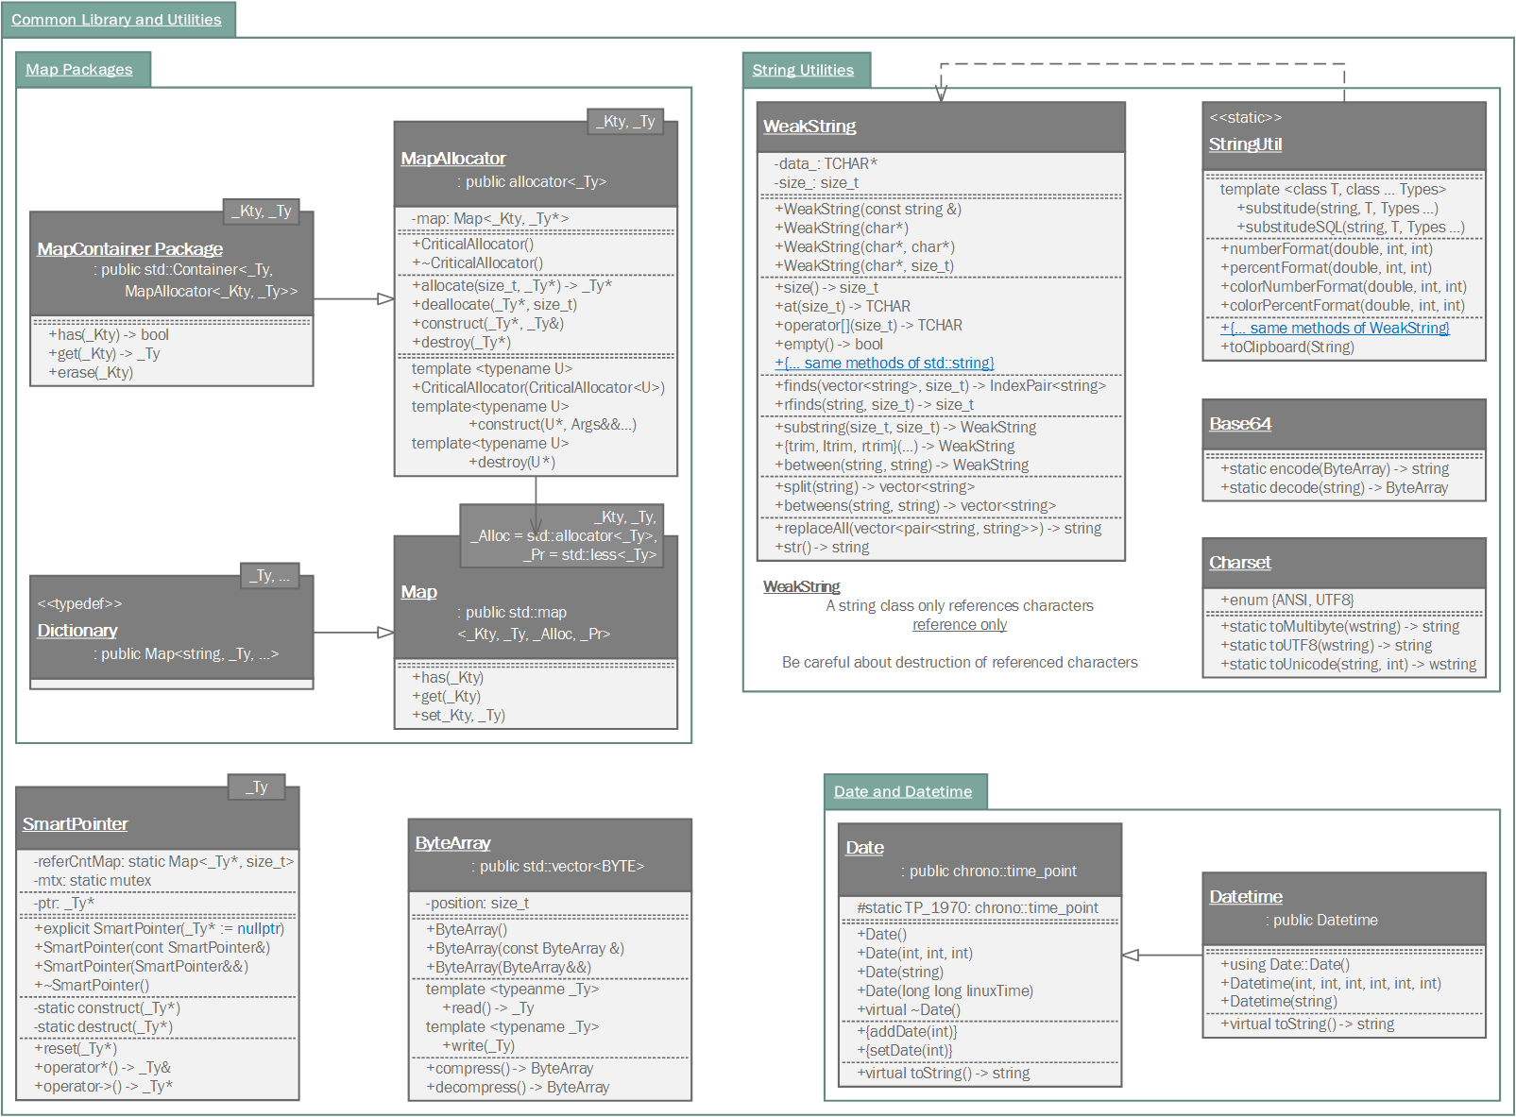Screen dimensions: 1516x1117
Task: Click the Dictionary typedef class name
Action: (x=77, y=631)
